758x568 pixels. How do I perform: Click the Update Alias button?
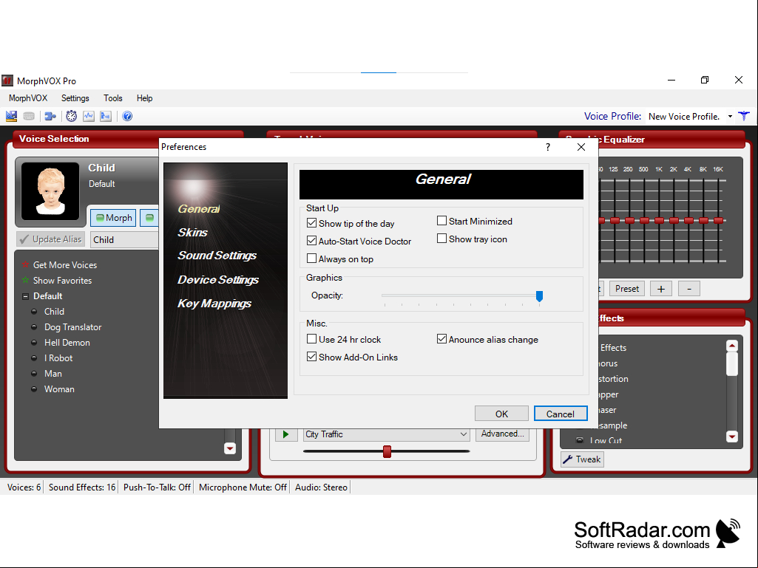pyautogui.click(x=51, y=239)
